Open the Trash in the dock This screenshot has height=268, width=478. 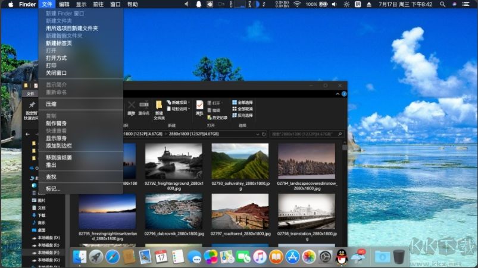coord(399,257)
